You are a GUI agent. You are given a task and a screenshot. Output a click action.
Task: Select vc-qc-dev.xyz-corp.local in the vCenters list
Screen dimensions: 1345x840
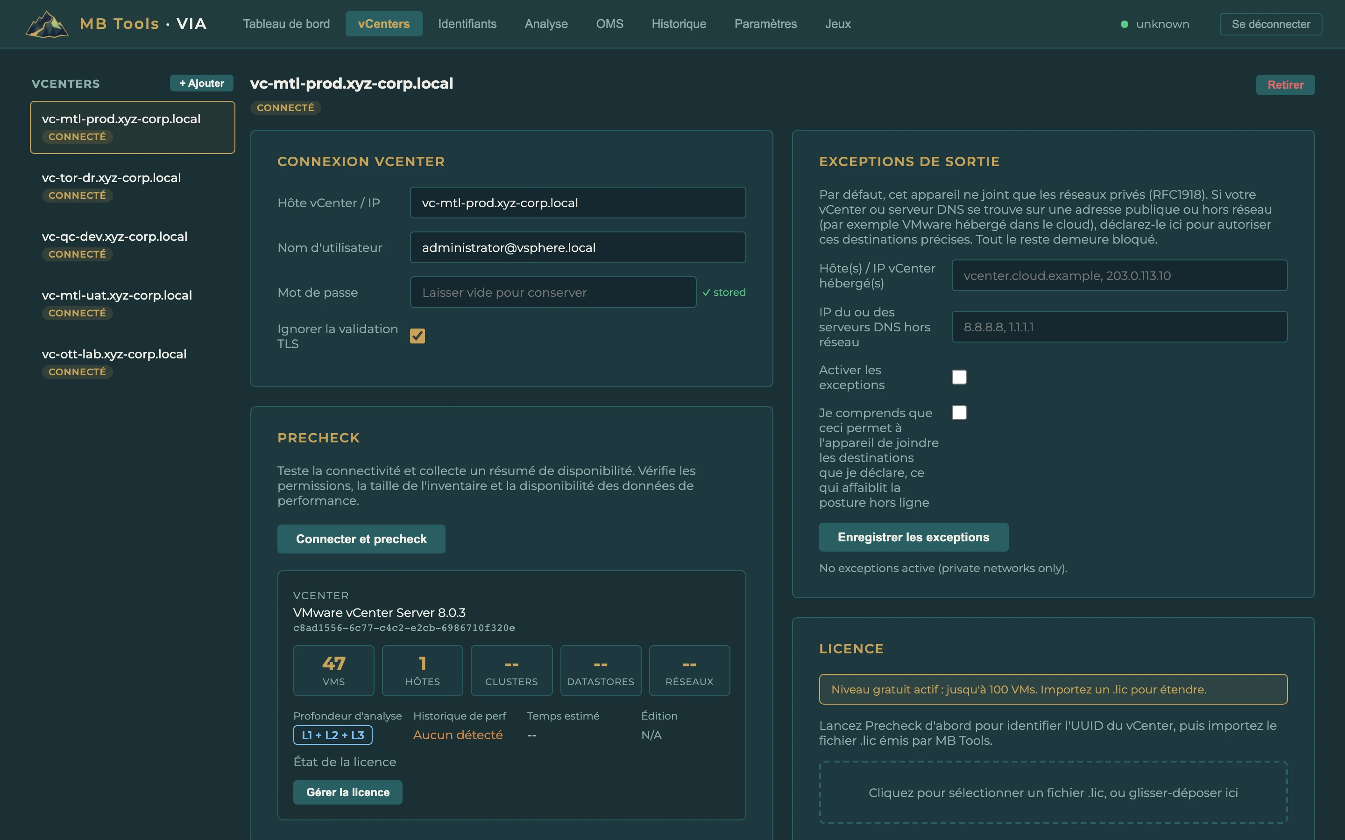coord(132,245)
